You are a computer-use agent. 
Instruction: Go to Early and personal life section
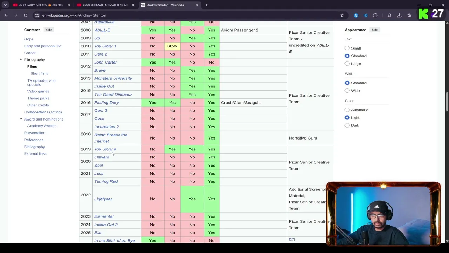point(43,46)
